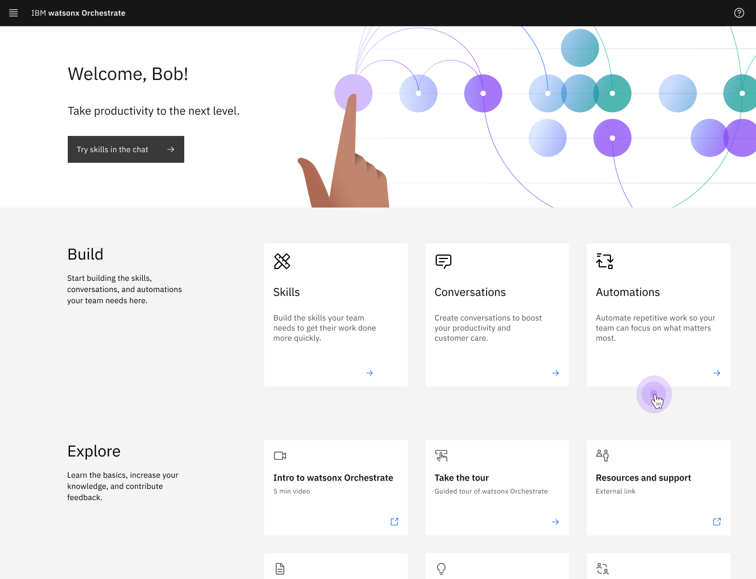Click the Build section heading
Screen dimensions: 756x579
click(x=85, y=254)
